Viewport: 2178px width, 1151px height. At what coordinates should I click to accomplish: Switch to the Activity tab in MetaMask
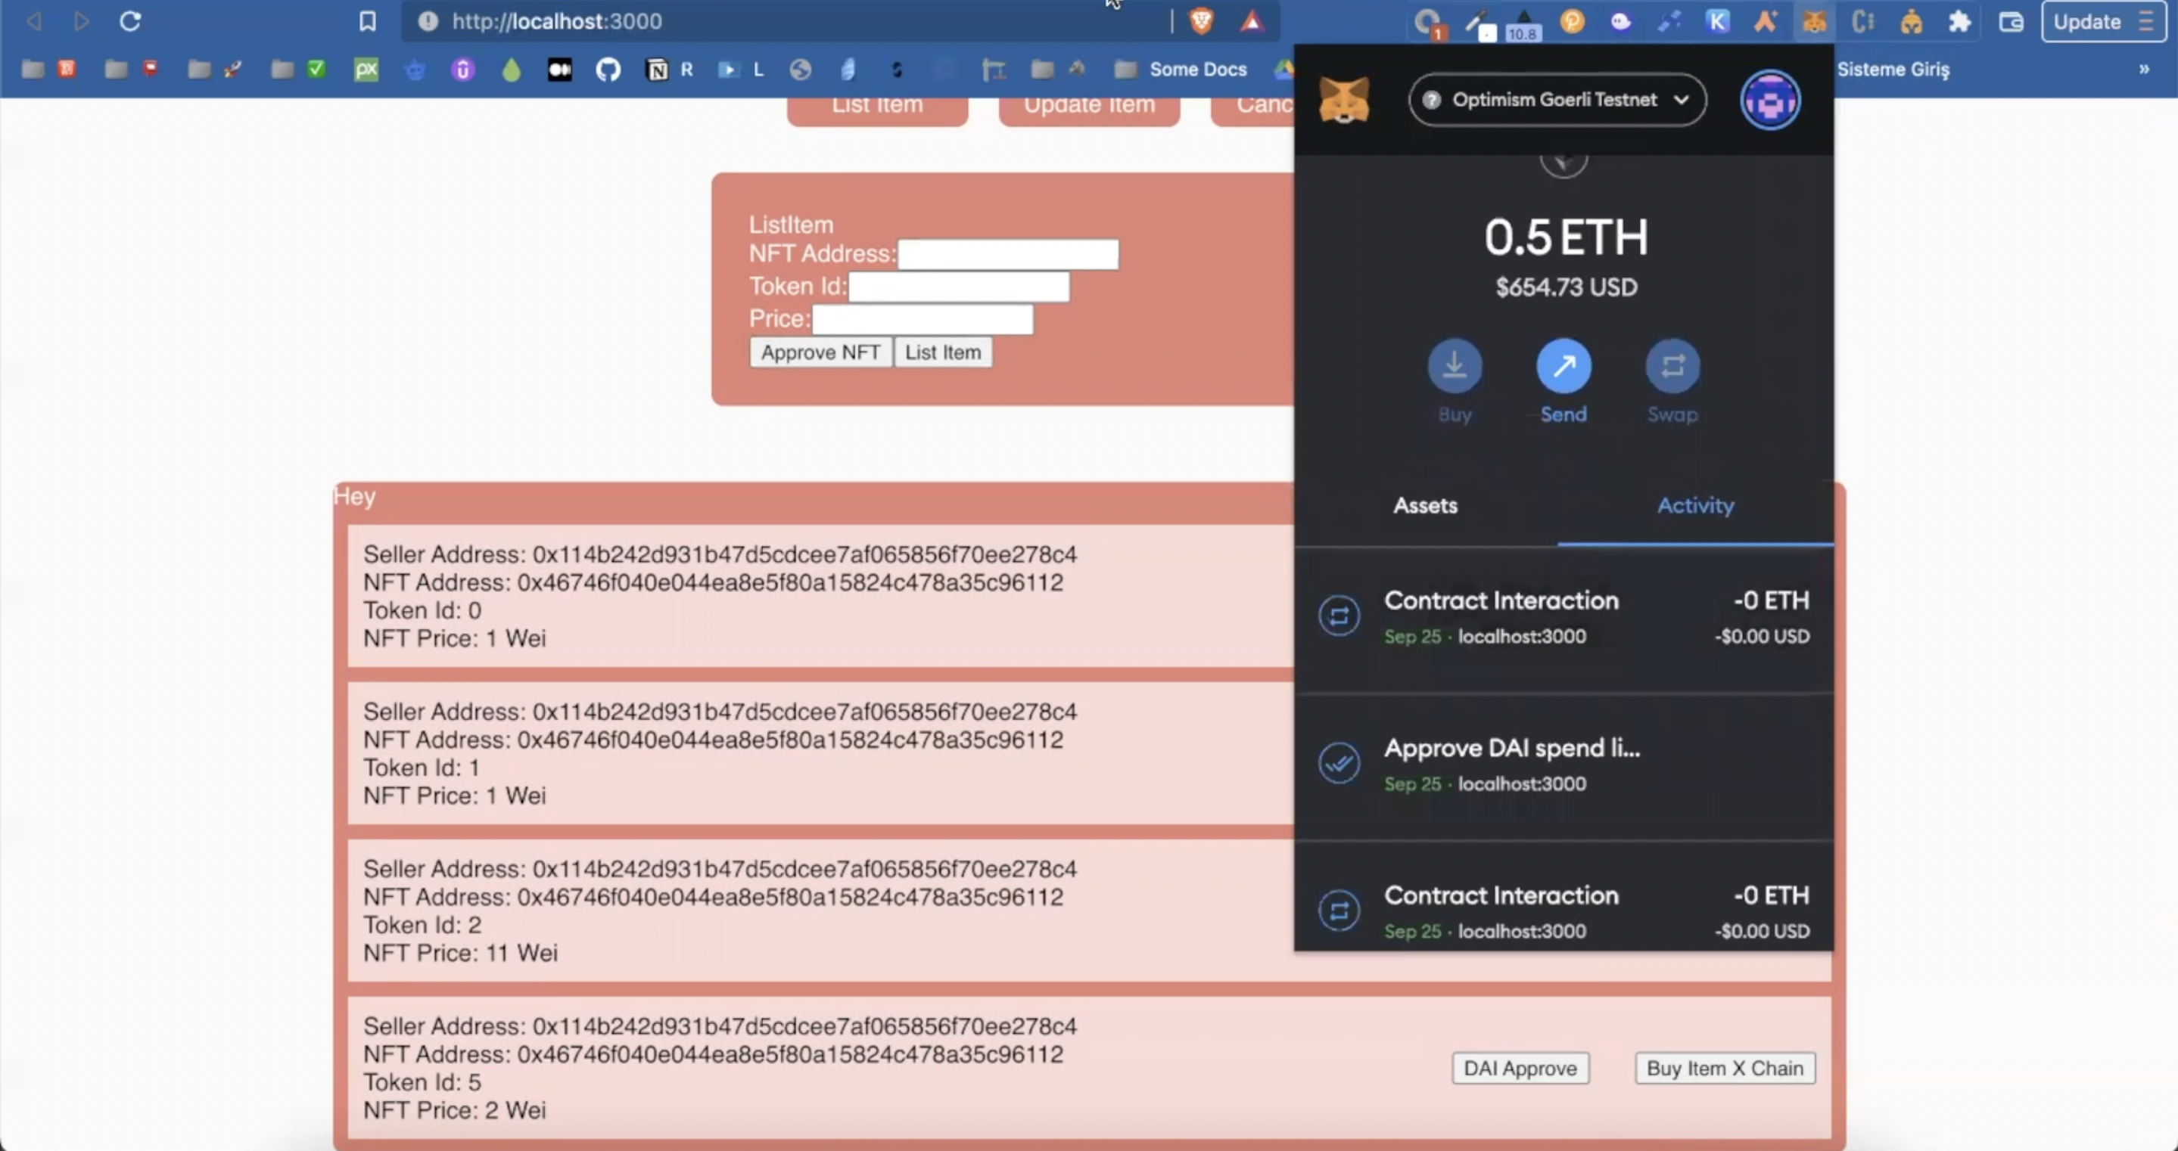[1695, 505]
